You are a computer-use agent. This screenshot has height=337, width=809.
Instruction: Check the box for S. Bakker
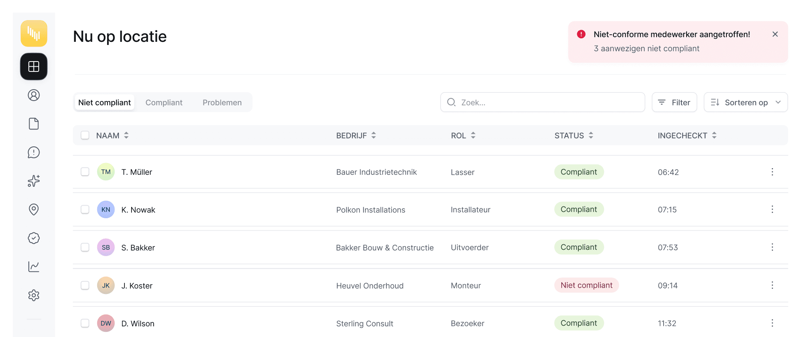pos(85,247)
